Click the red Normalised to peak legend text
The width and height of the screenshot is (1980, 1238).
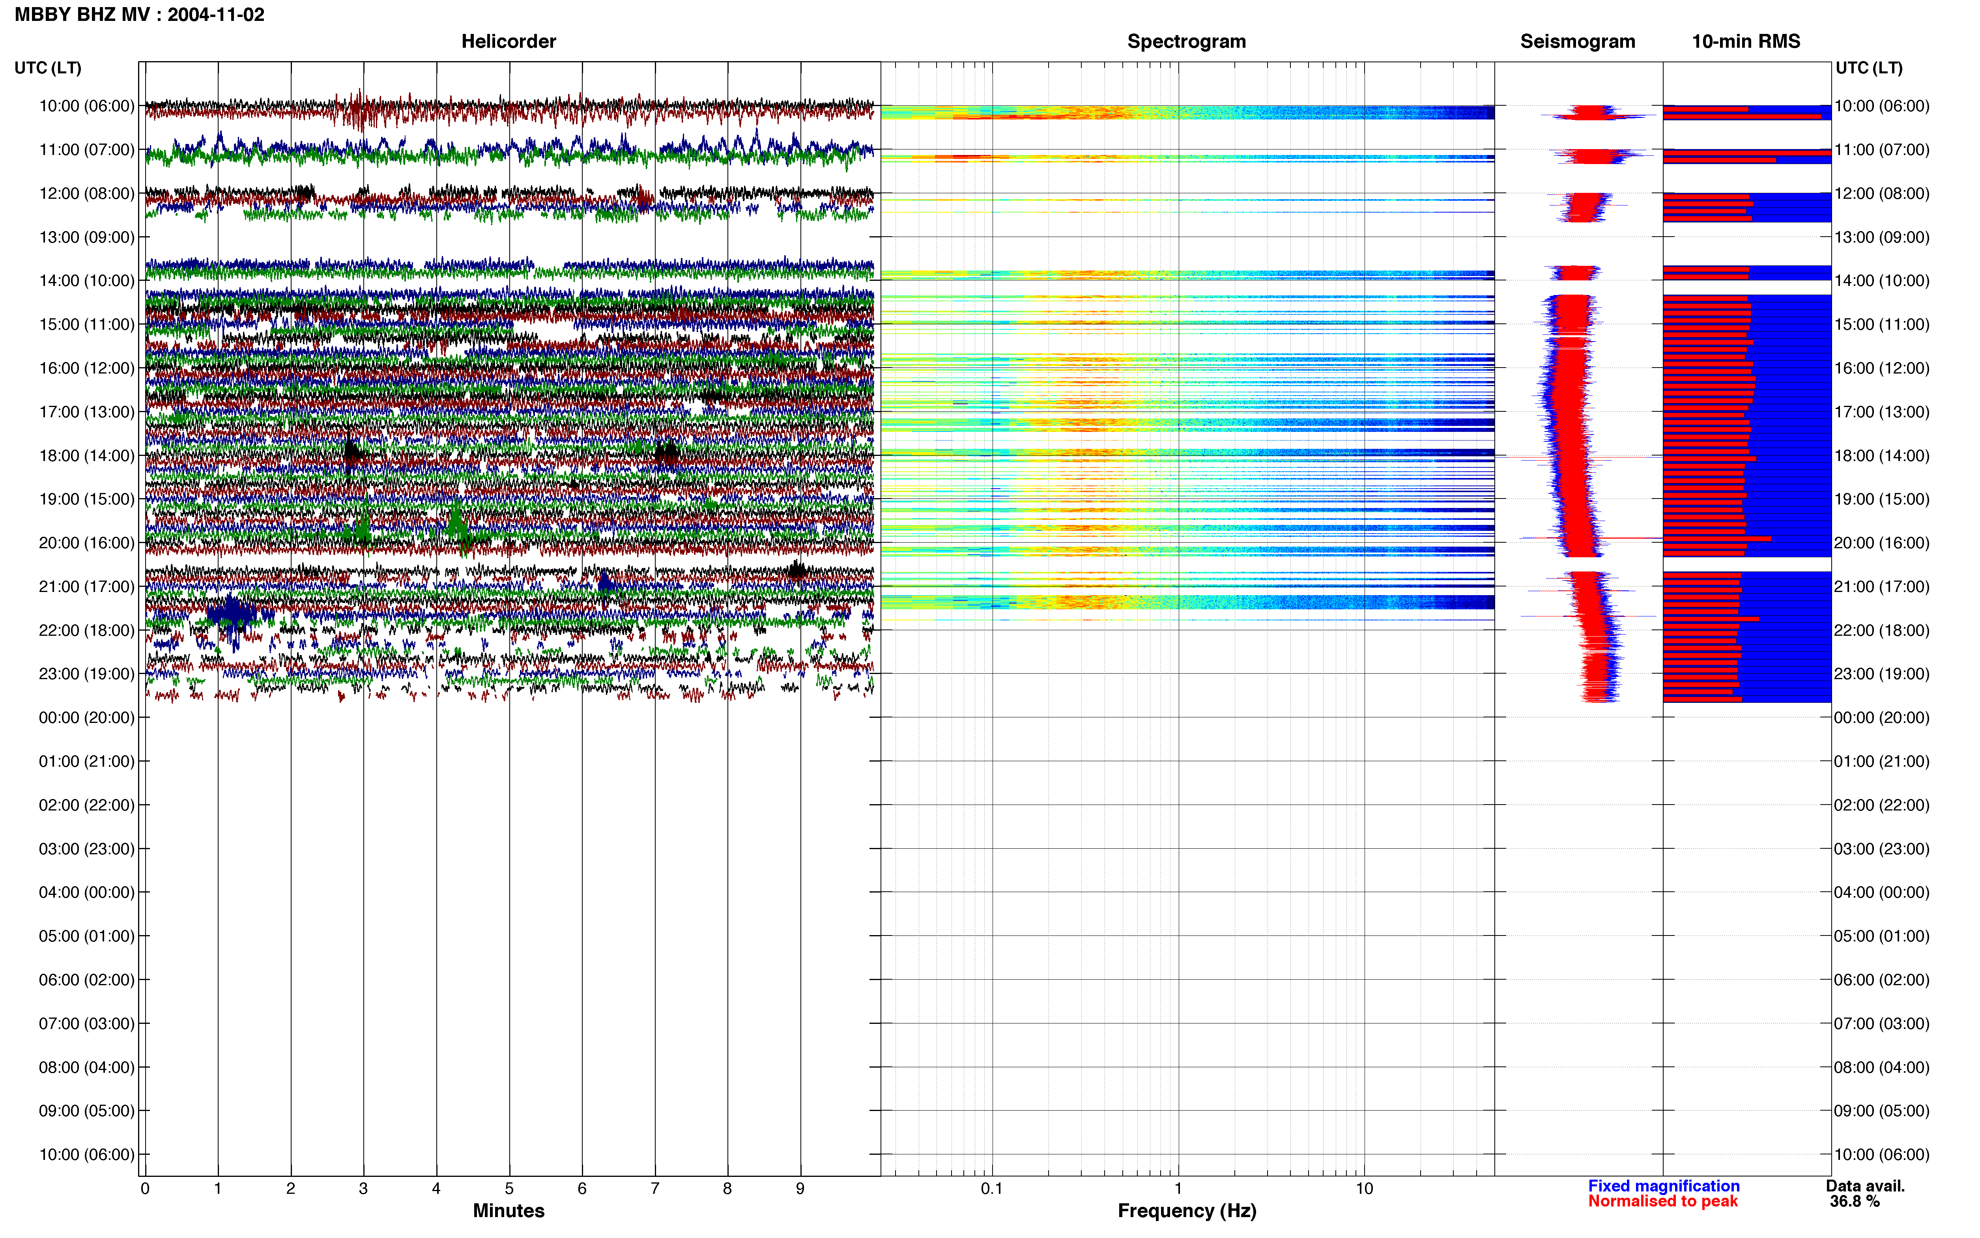[x=1662, y=1201]
